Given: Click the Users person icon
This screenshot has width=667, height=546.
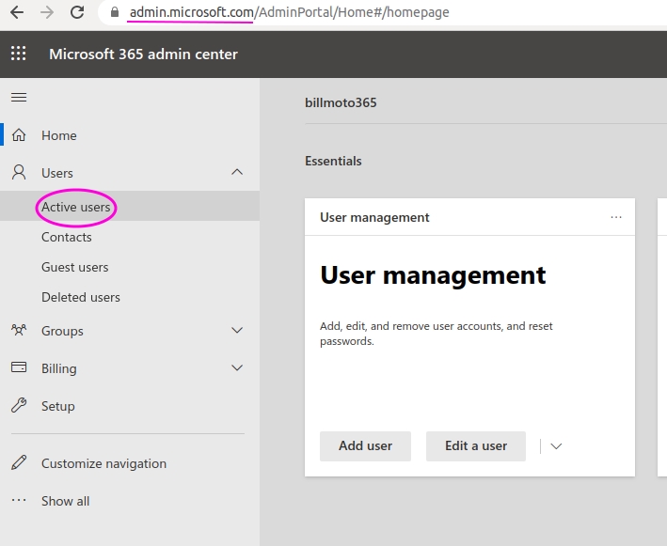Looking at the screenshot, I should (19, 173).
